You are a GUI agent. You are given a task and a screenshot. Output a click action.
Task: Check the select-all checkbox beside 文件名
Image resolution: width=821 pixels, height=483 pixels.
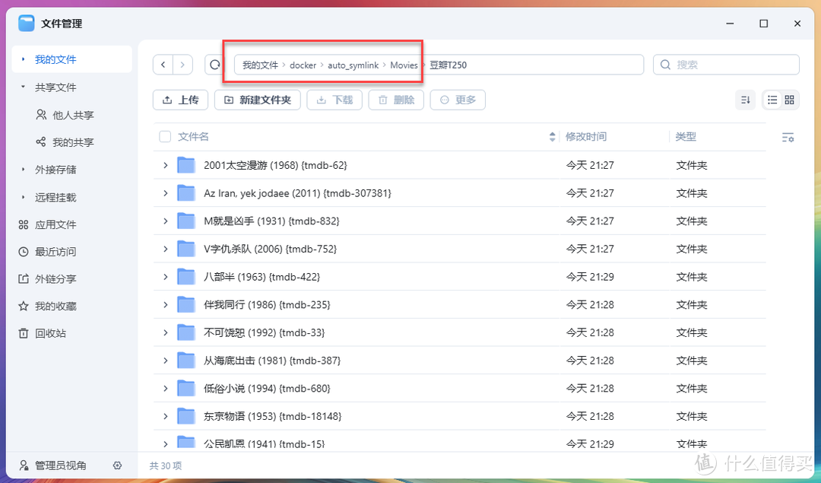[165, 137]
